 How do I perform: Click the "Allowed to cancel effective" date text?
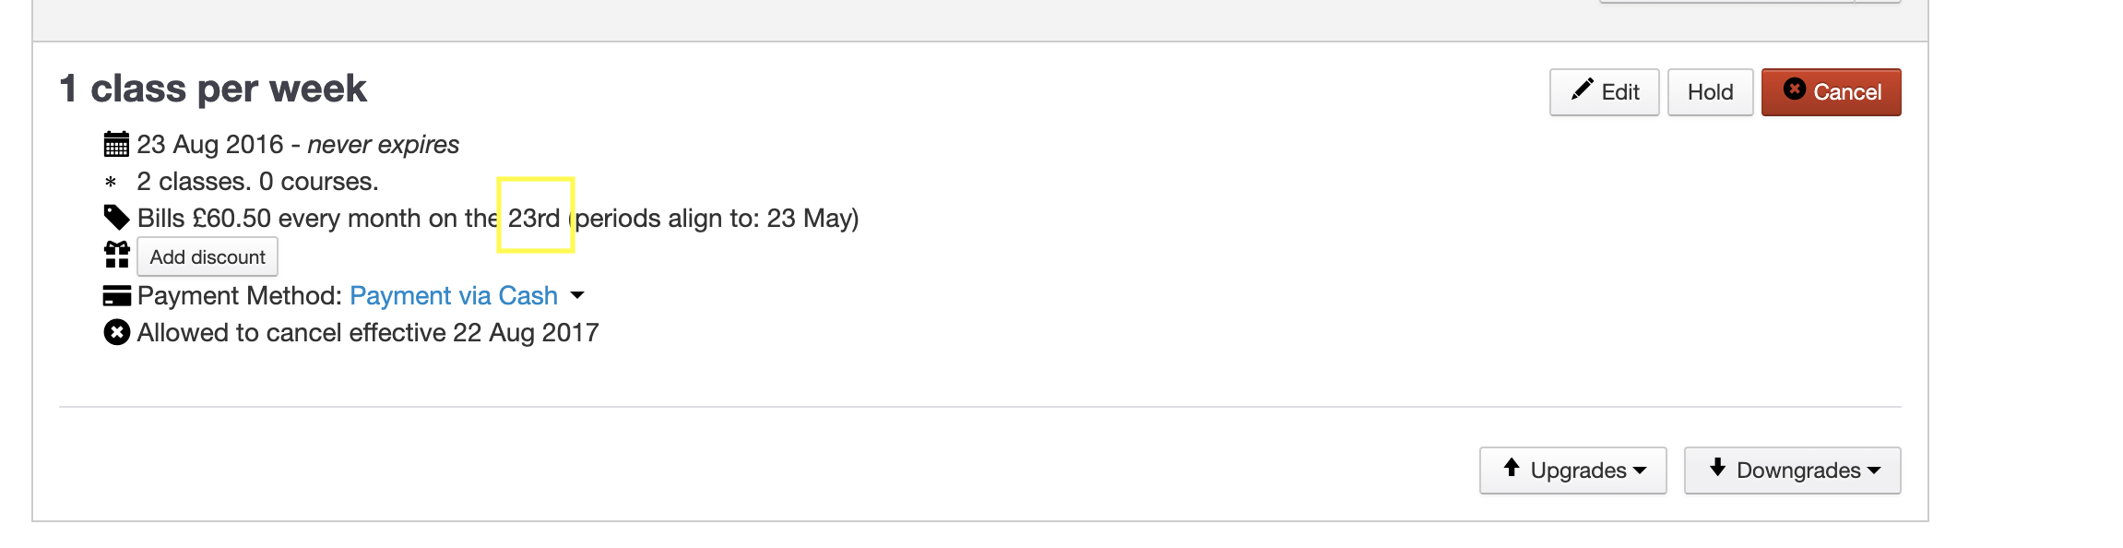[368, 332]
